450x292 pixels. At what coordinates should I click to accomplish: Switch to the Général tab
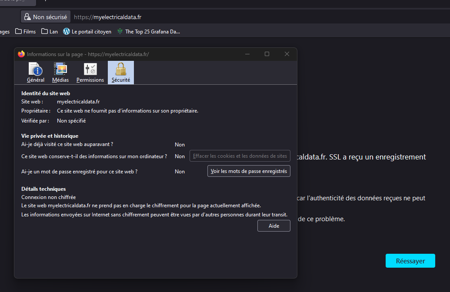pos(36,72)
